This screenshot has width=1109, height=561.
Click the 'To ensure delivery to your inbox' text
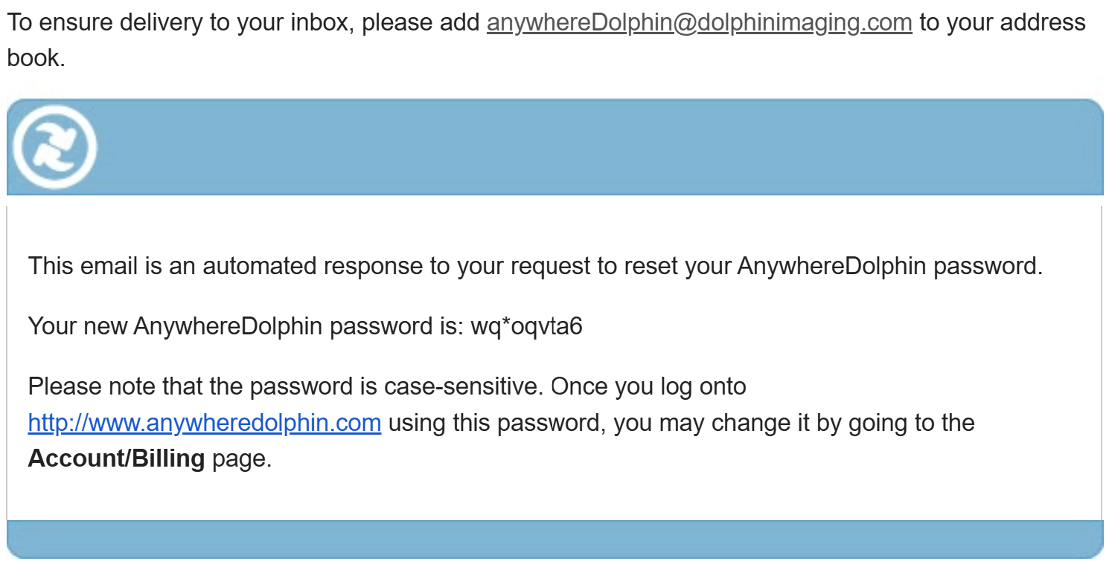179,22
